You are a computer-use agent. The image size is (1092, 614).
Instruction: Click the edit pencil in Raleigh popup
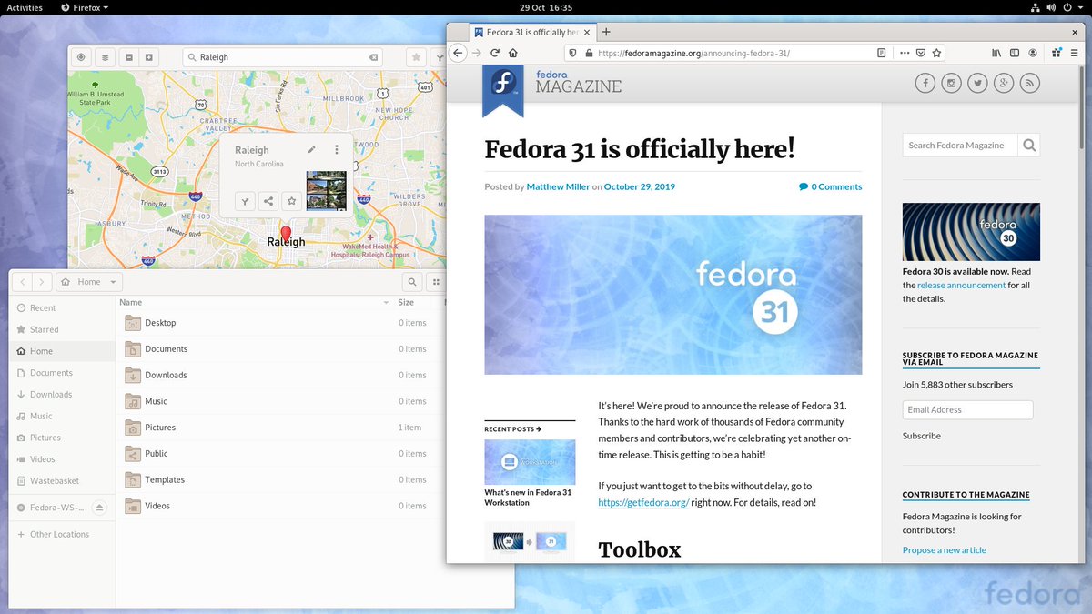click(x=312, y=149)
